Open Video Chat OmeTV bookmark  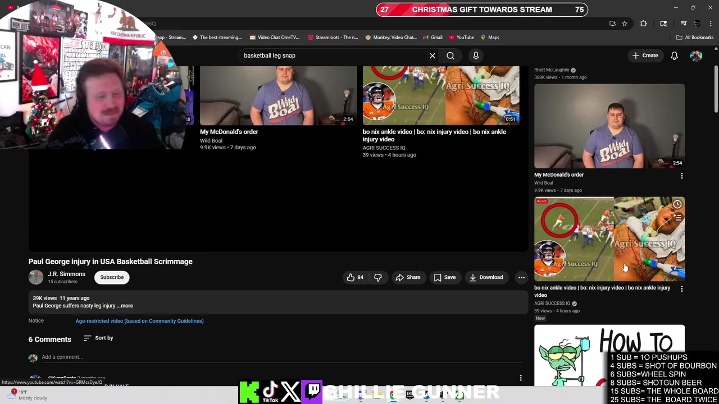pos(274,38)
